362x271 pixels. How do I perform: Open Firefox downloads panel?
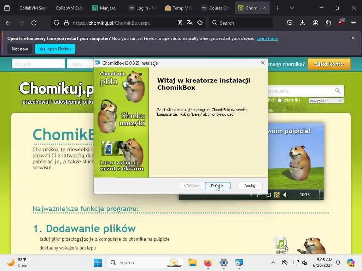(303, 23)
